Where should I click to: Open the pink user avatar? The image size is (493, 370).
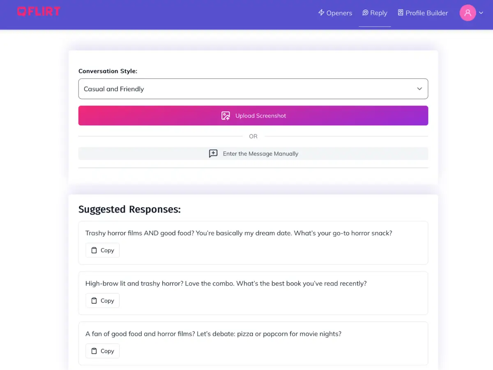point(468,13)
